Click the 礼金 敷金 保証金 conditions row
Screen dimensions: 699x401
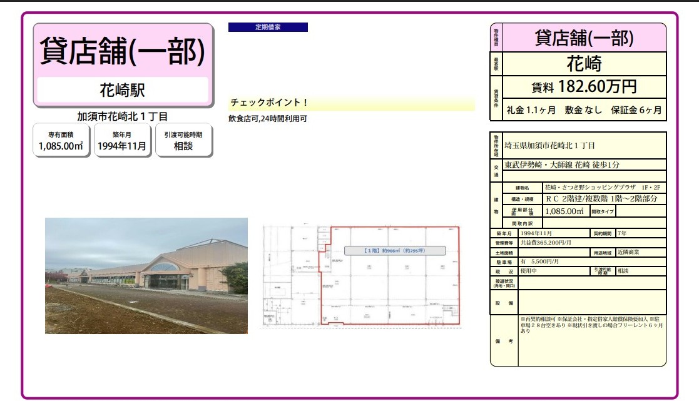pos(584,109)
